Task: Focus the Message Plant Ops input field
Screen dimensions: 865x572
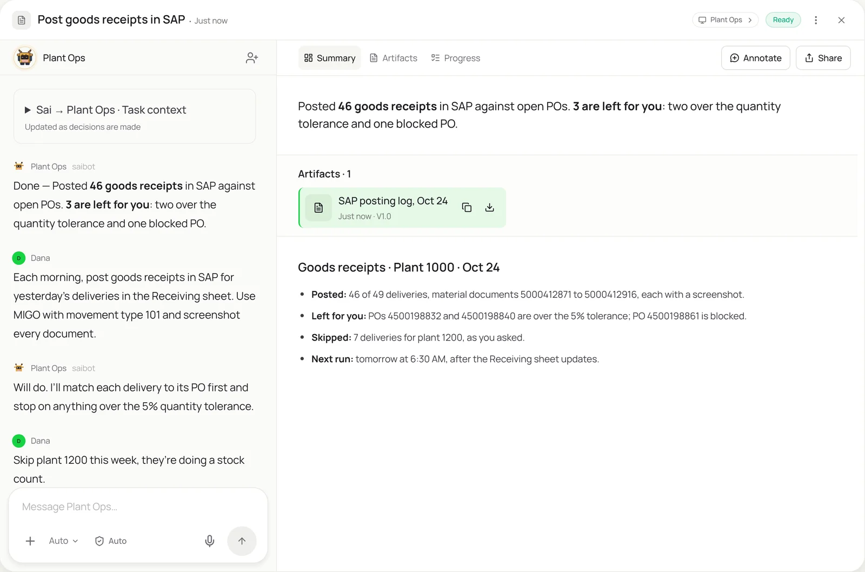Action: (138, 507)
